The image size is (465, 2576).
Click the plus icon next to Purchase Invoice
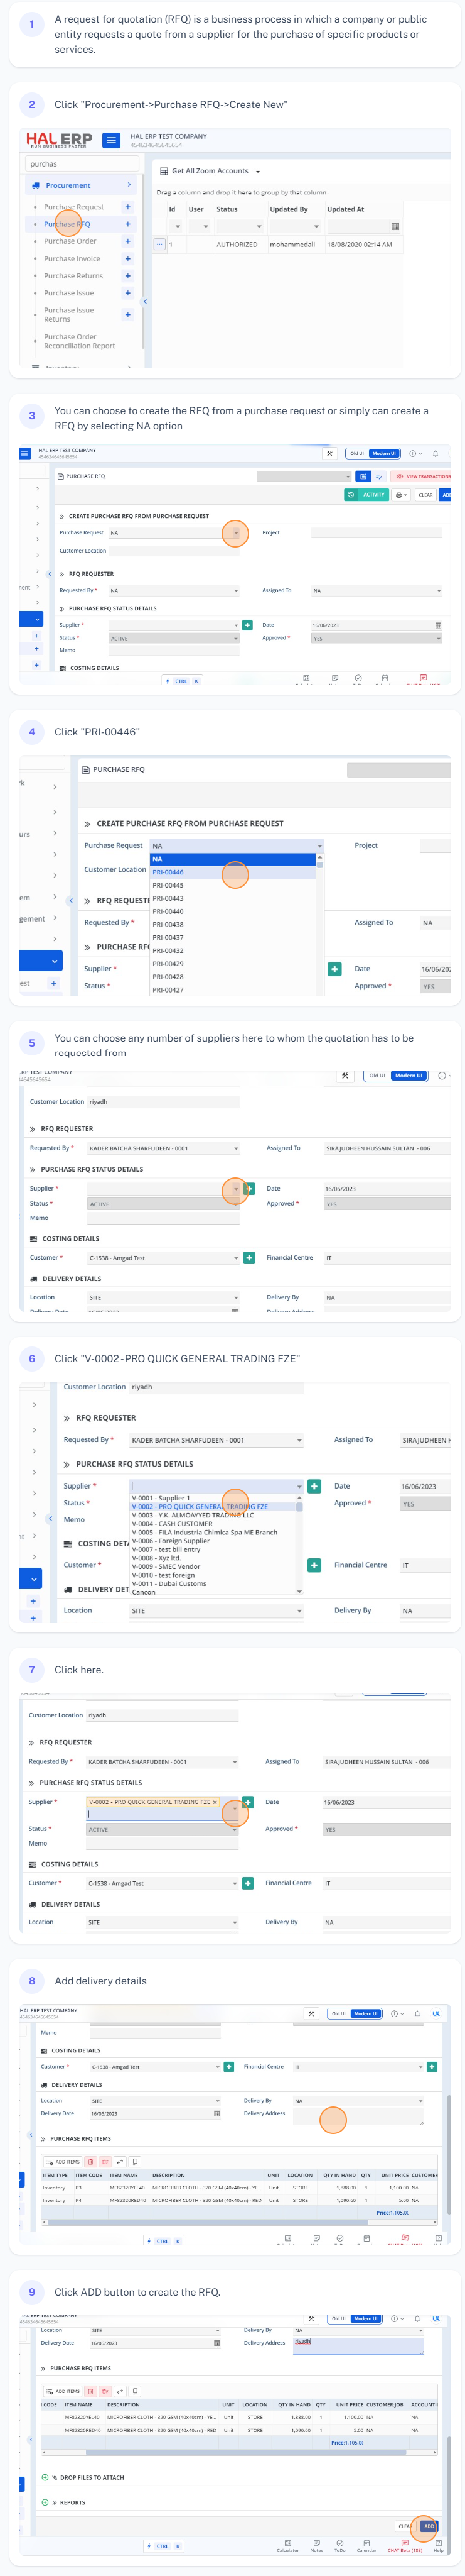[x=128, y=259]
